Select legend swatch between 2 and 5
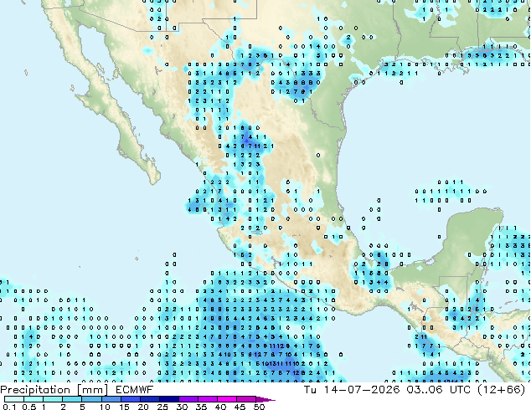The image size is (531, 410). coord(72,399)
